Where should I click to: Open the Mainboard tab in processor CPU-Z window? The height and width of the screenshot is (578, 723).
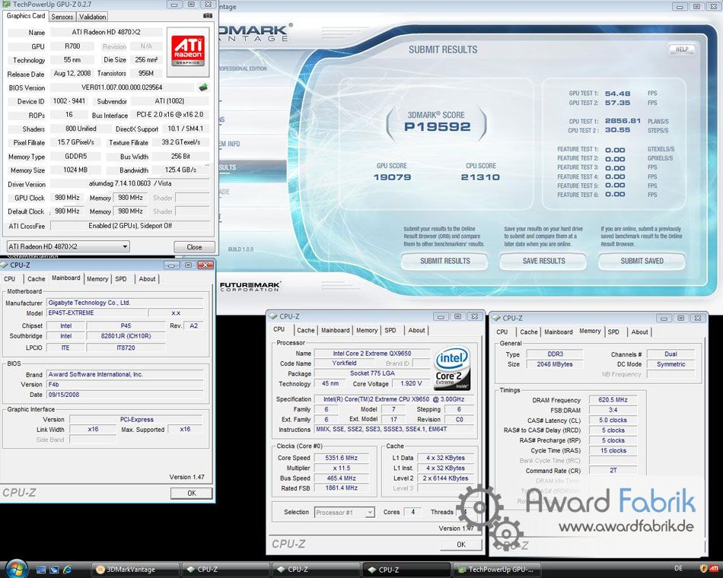coord(335,331)
